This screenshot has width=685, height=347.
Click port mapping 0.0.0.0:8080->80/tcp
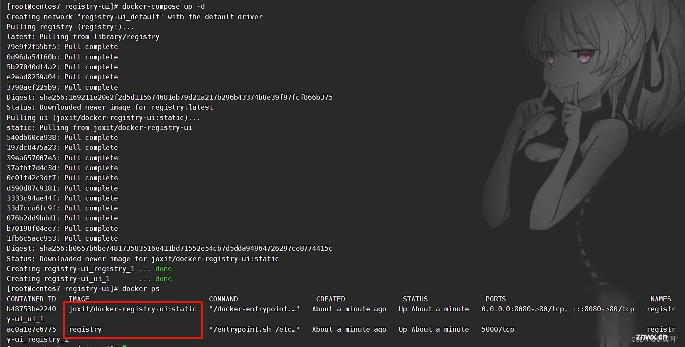[523, 309]
